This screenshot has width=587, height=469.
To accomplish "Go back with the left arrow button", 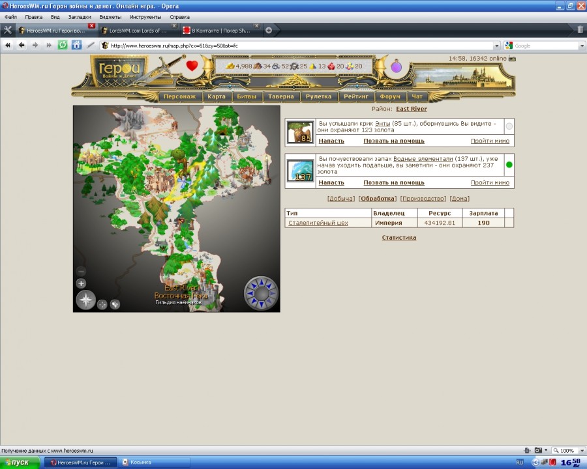I will (22, 45).
